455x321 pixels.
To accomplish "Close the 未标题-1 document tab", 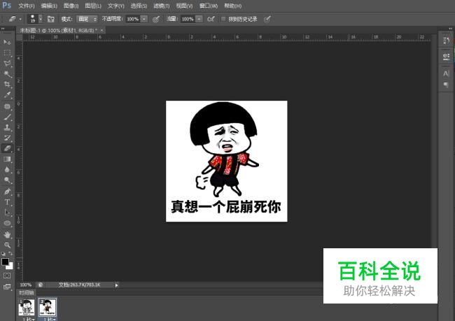I will (102, 30).
